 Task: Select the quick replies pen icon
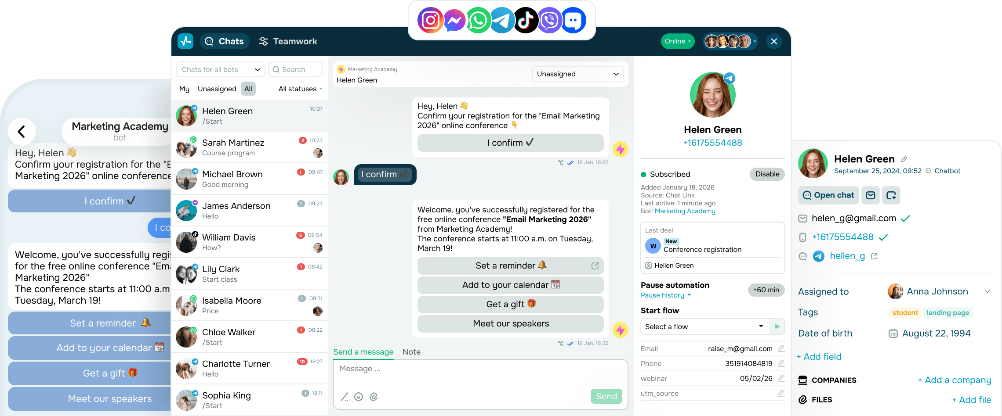pyautogui.click(x=345, y=396)
